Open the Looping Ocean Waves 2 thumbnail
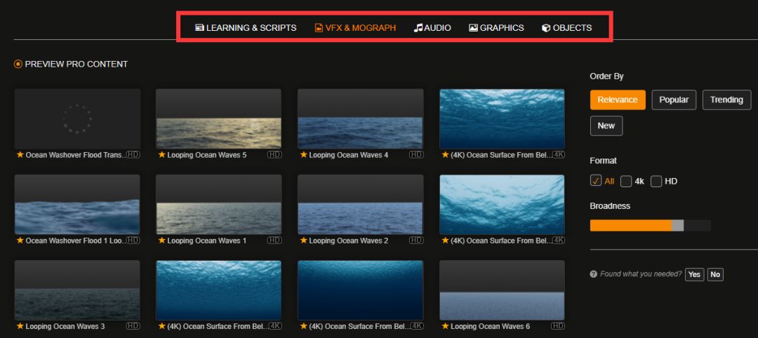 click(x=361, y=205)
